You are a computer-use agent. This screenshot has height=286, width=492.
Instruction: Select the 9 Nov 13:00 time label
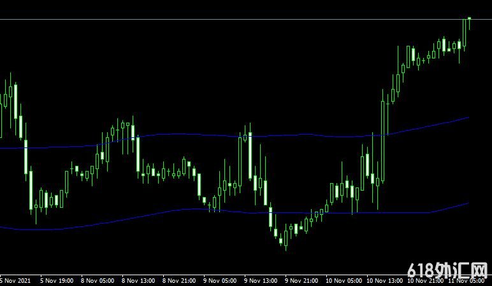click(261, 280)
